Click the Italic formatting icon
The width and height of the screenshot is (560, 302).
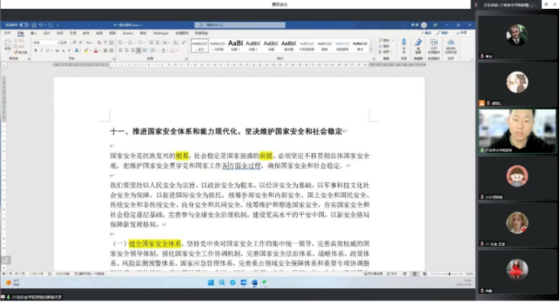click(x=42, y=50)
